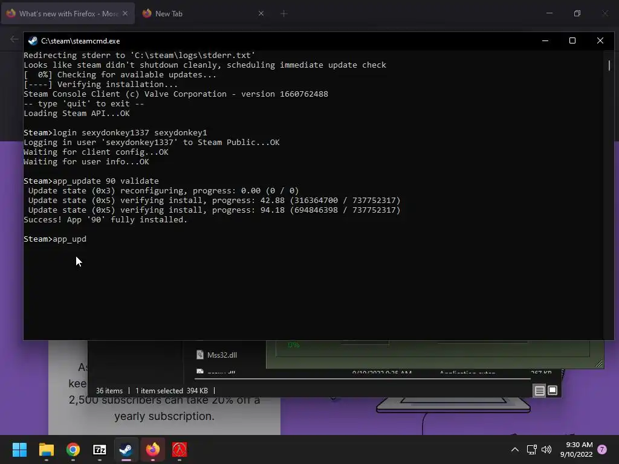Click the steamcmd window Steam icon
Screen dimensions: 619x464
[33, 40]
